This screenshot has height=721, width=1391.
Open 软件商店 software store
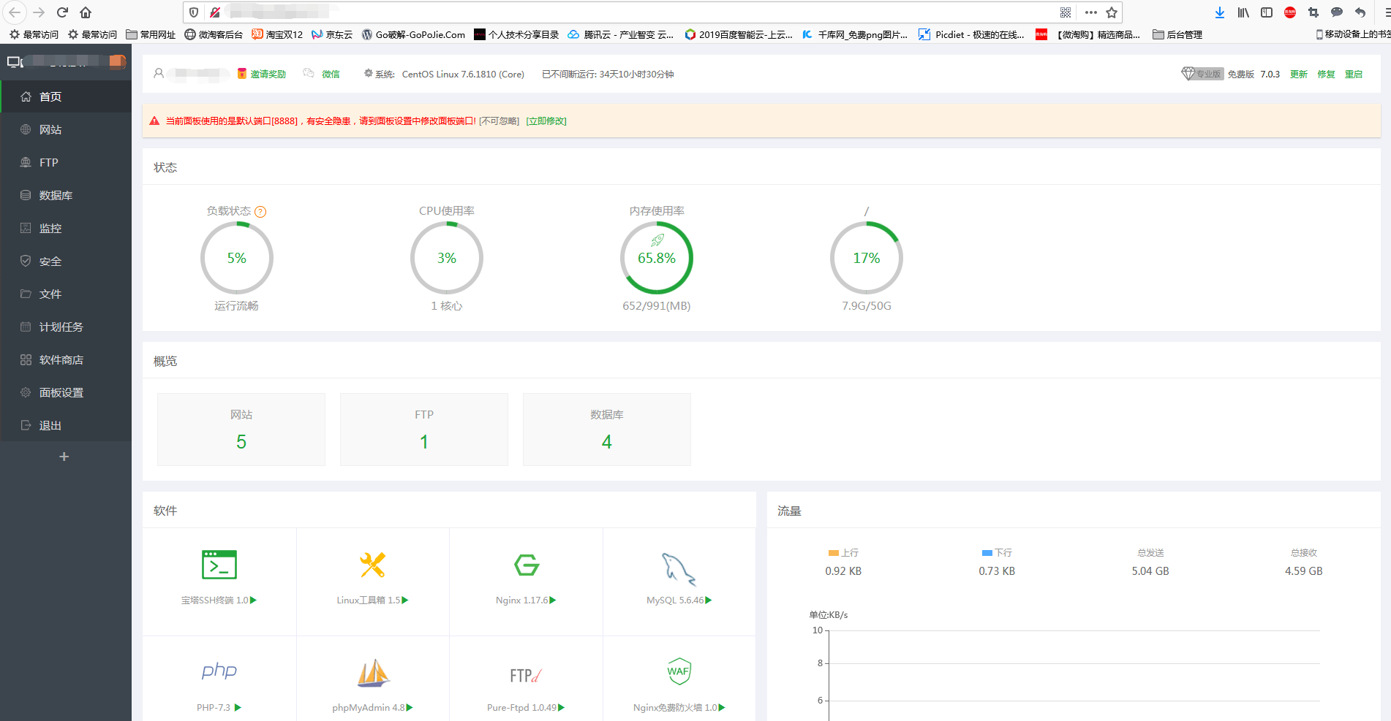point(66,359)
